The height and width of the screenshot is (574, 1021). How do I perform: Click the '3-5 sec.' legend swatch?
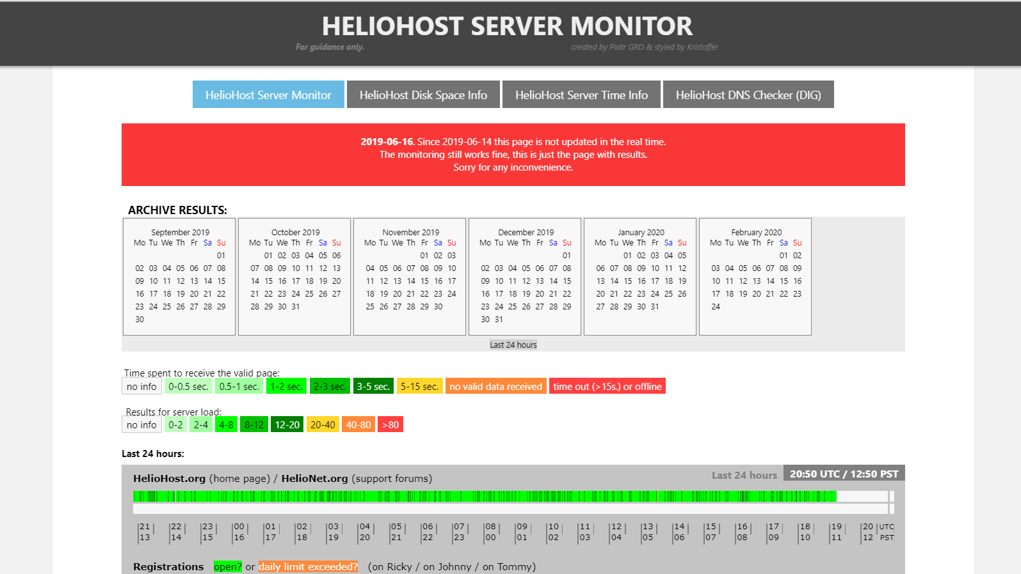[373, 386]
